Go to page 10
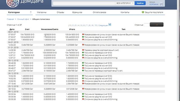This screenshot has height=101, width=180. click(96, 25)
